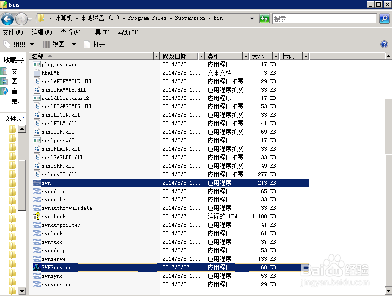
Task: Open the 查看(V) menu
Action: [x=71, y=32]
